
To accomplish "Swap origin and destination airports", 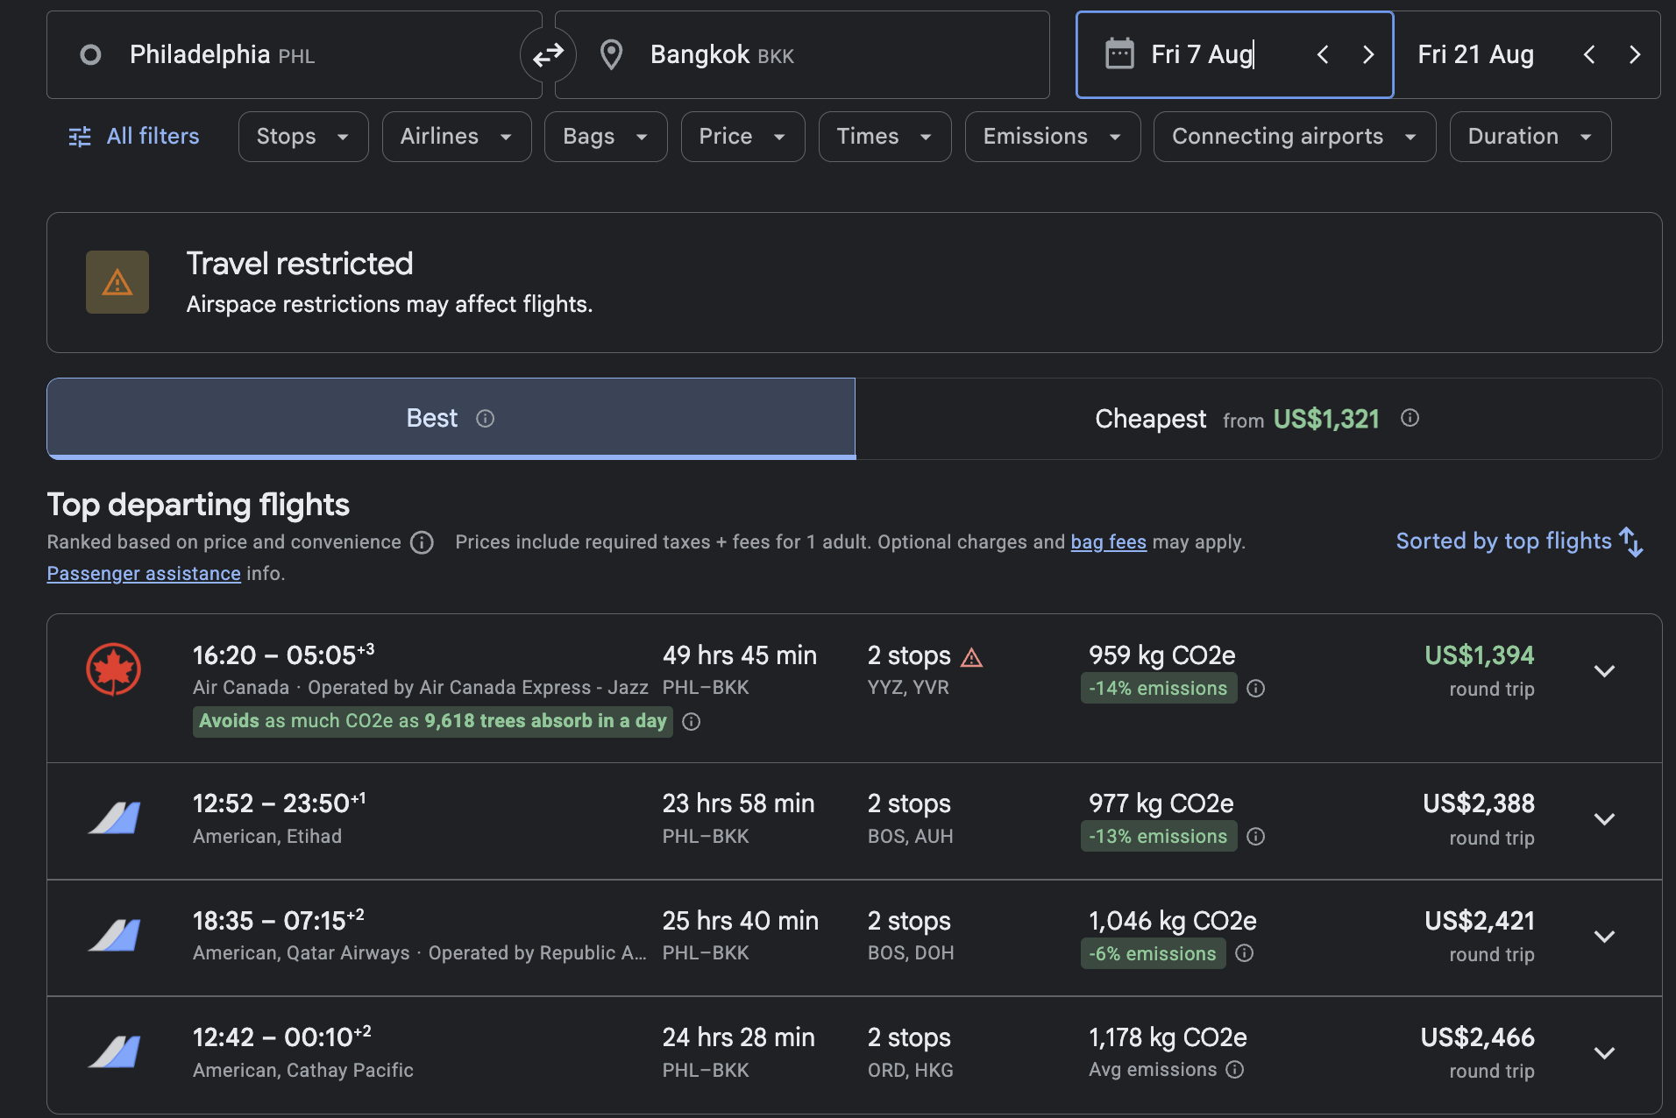I will pos(548,55).
